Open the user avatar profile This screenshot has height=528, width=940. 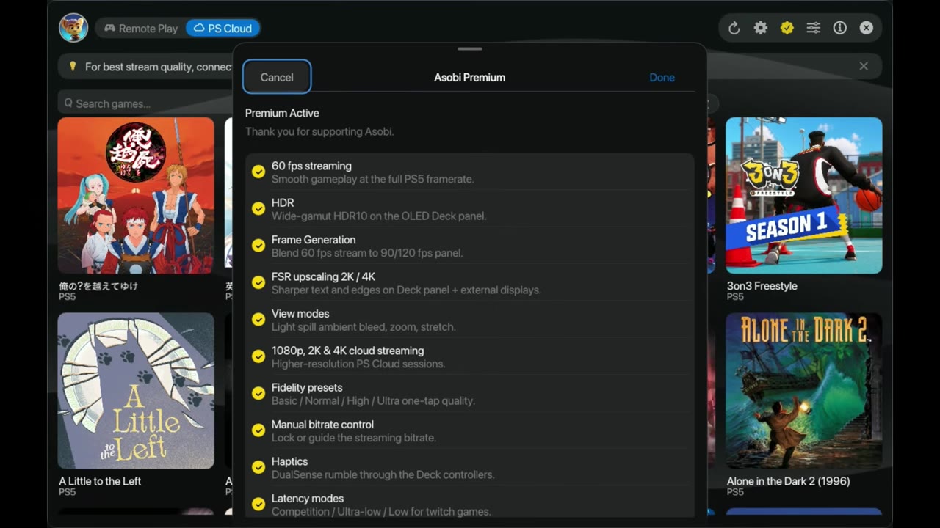73,28
